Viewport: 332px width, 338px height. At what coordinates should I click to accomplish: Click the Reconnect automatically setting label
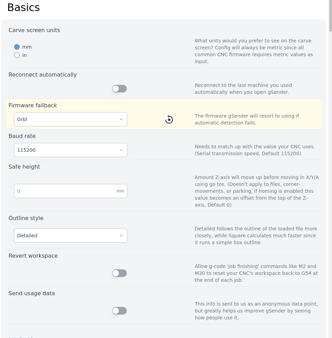(x=43, y=75)
